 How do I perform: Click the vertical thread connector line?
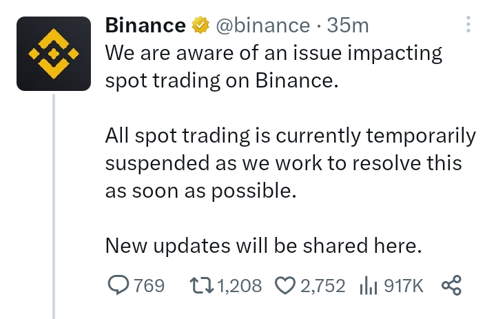click(x=54, y=206)
